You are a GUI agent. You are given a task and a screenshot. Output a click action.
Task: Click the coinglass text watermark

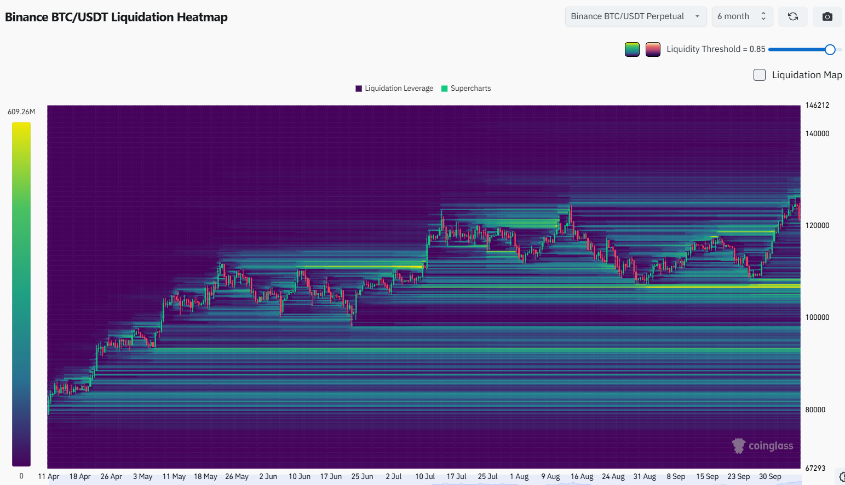click(x=771, y=446)
